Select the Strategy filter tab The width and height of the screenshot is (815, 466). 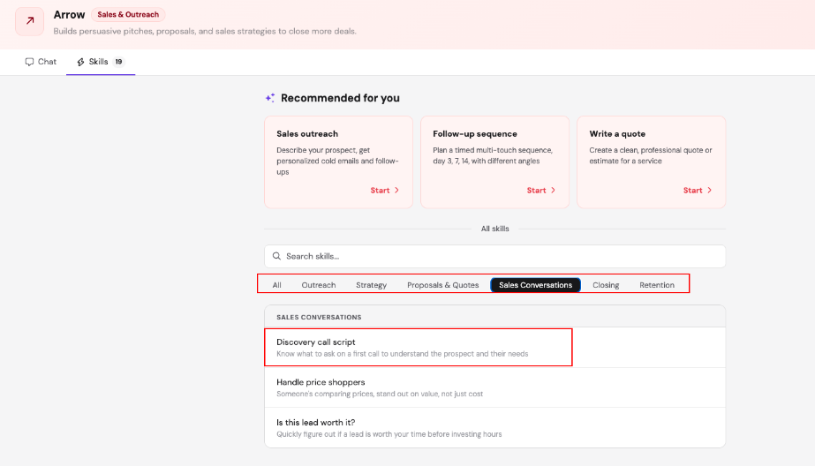point(371,285)
